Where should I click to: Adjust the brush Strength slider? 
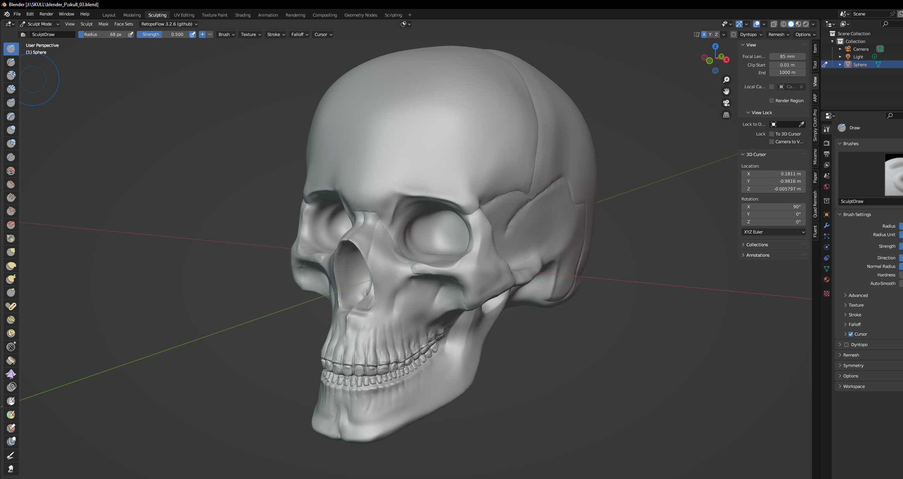163,34
